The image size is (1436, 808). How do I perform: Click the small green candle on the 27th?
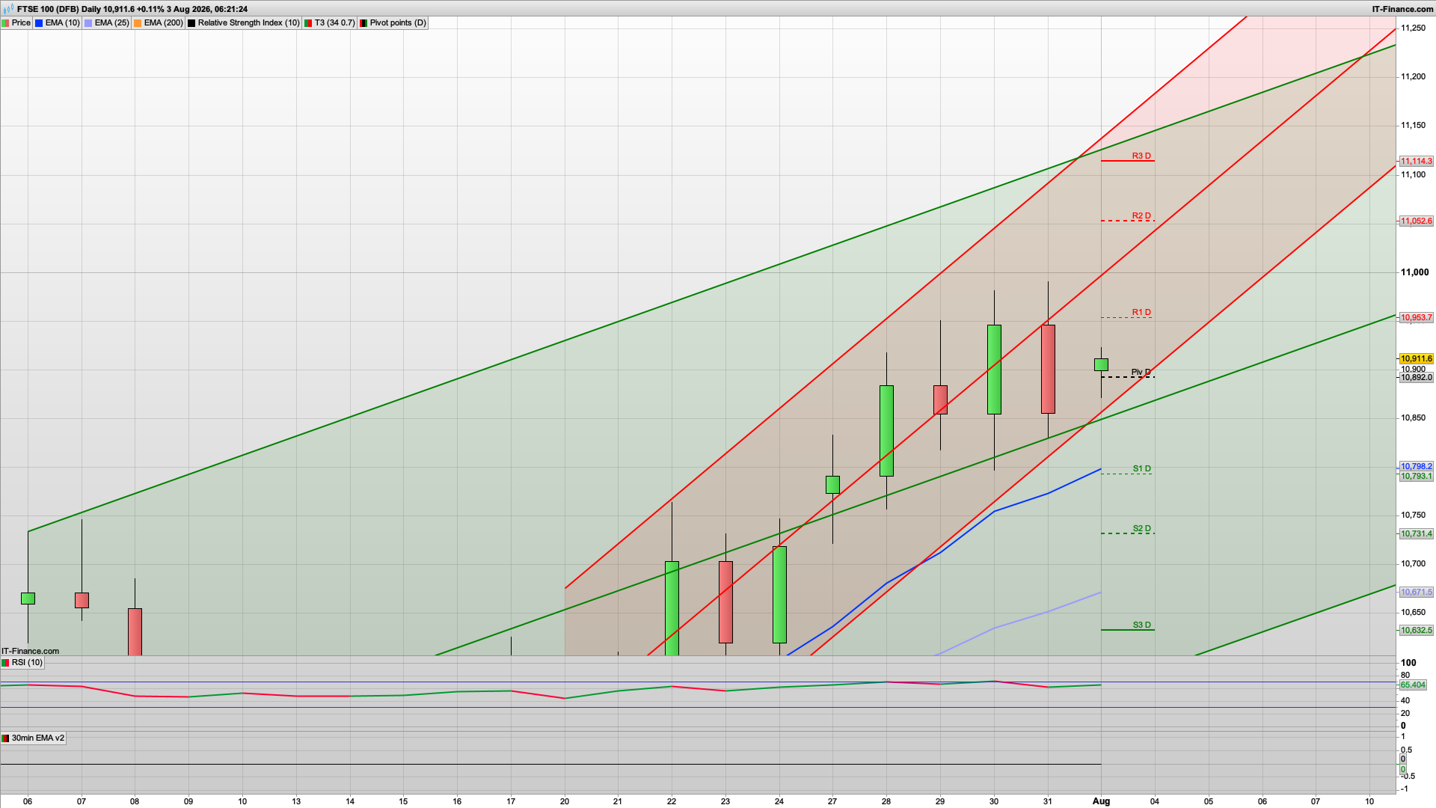(x=832, y=485)
